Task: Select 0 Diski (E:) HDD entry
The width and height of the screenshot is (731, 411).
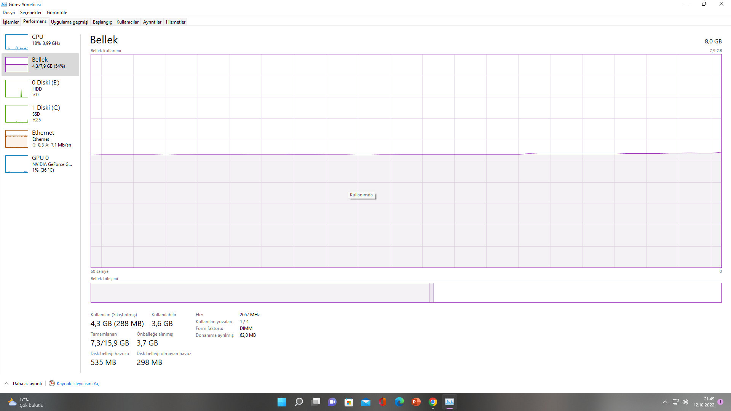Action: coord(40,88)
